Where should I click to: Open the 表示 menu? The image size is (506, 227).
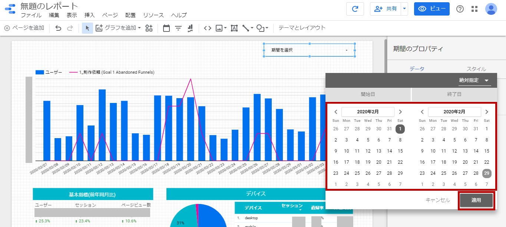point(72,15)
